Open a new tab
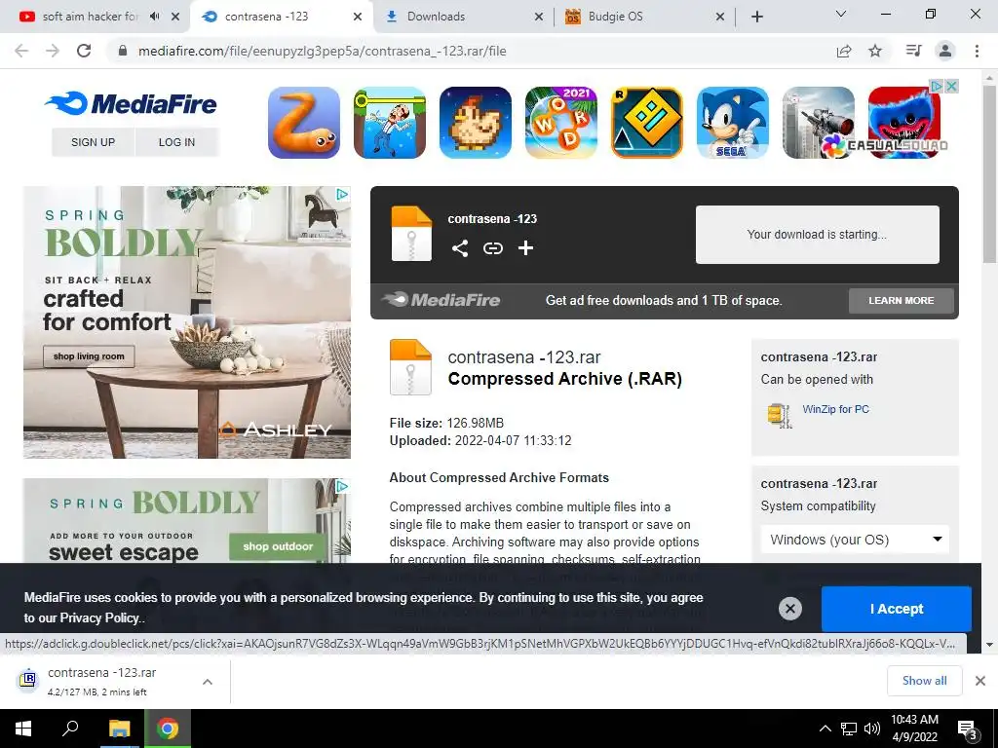The image size is (998, 748). (757, 17)
